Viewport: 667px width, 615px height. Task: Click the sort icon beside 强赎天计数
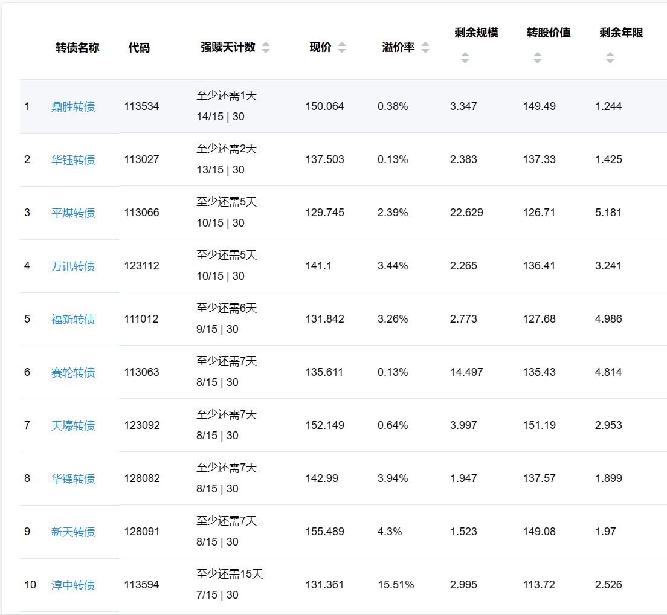tap(266, 48)
